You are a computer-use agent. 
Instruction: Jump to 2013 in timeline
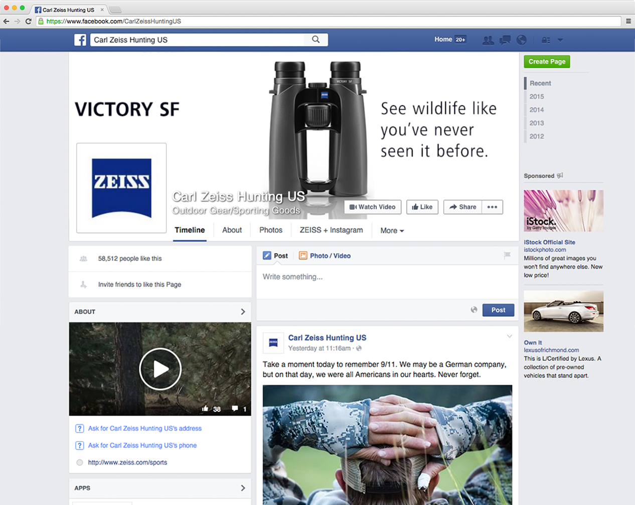(537, 123)
